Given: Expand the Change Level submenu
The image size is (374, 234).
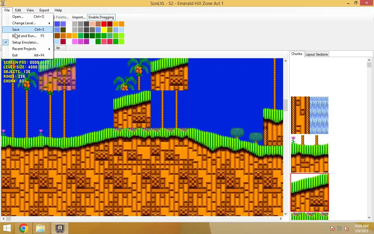Looking at the screenshot, I should [x=28, y=23].
